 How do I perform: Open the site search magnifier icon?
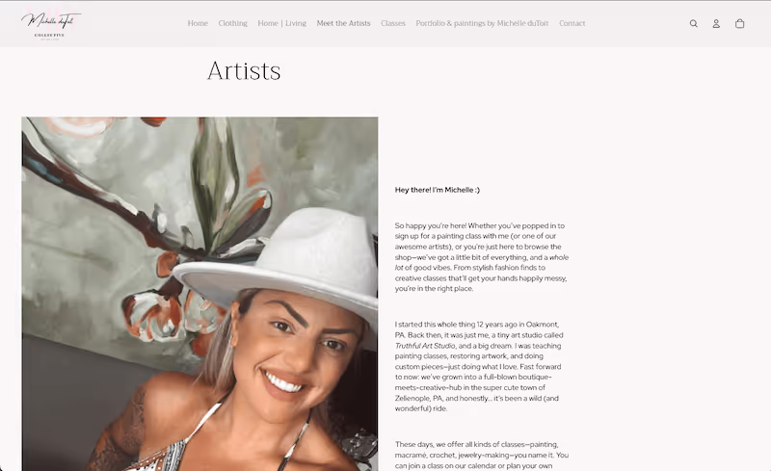(x=693, y=24)
